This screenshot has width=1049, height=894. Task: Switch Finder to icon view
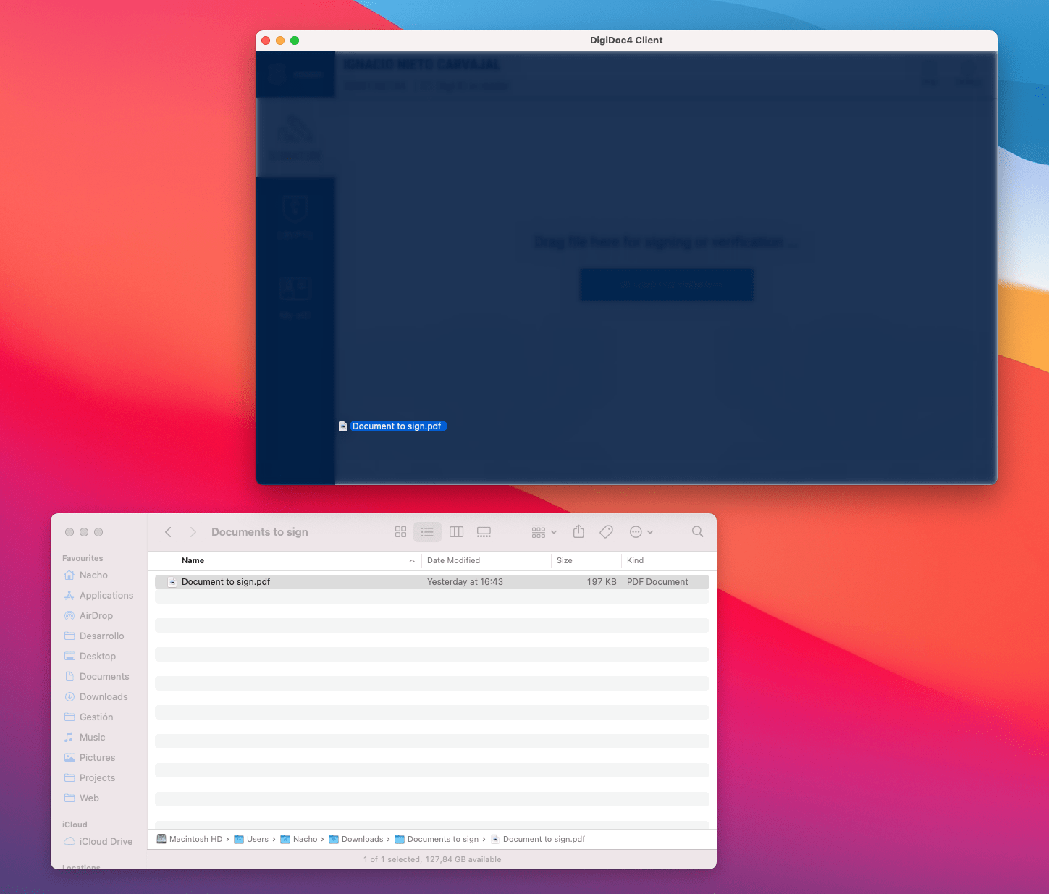400,532
